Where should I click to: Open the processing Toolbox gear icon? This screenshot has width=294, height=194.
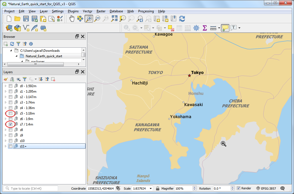click(x=196, y=28)
